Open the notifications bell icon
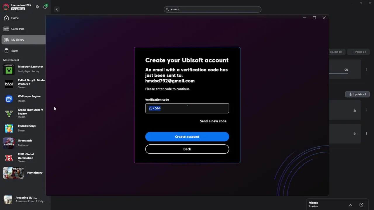The width and height of the screenshot is (374, 210). pos(45,7)
